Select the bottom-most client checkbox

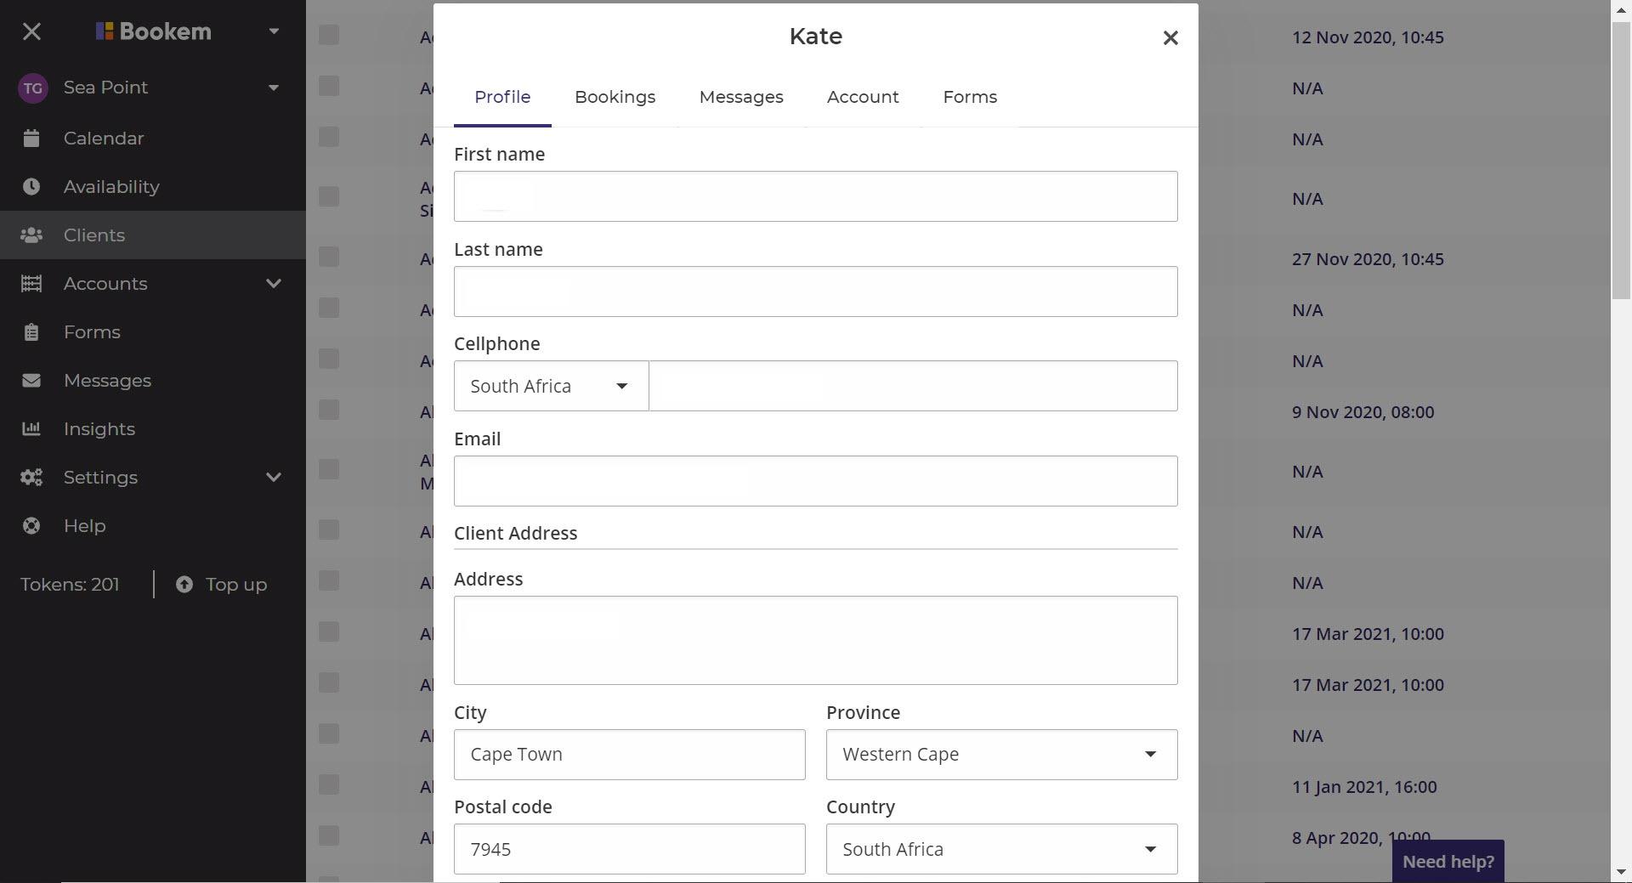point(329,835)
